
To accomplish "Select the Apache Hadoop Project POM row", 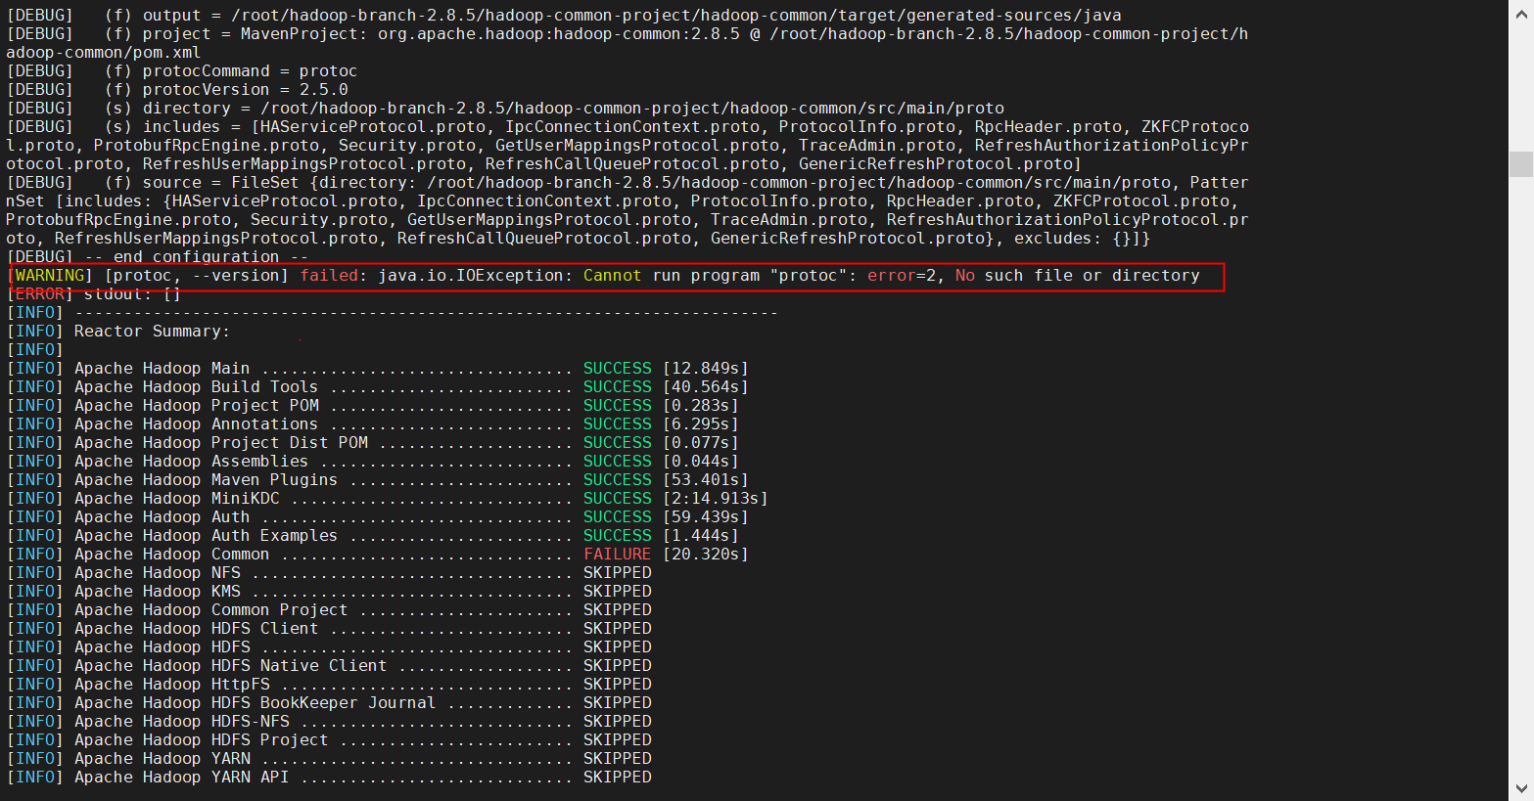I will 373,406.
